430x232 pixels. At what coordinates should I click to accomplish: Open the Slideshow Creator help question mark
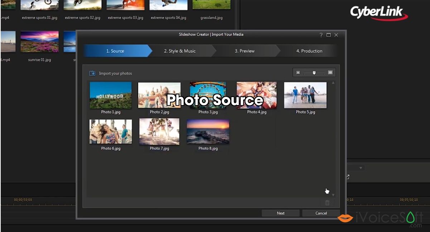321,35
